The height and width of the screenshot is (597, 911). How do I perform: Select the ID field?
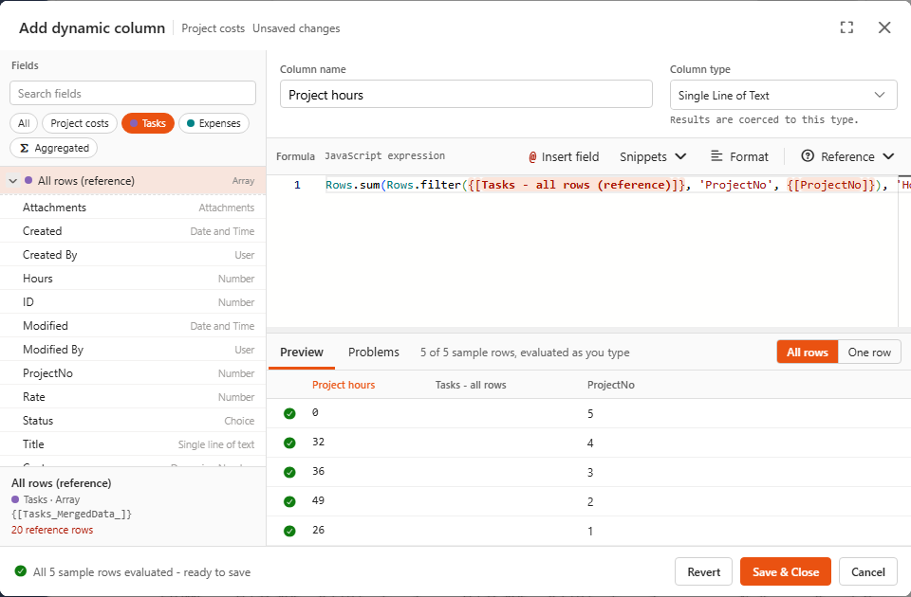pyautogui.click(x=133, y=302)
